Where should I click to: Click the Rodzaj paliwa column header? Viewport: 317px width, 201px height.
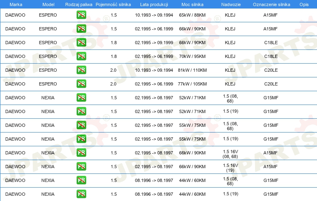(x=79, y=4)
